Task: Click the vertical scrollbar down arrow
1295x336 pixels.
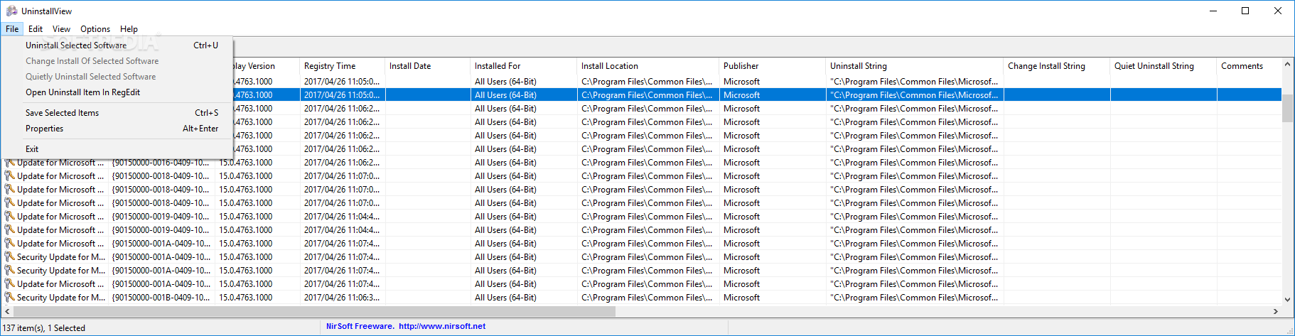Action: (x=1287, y=300)
